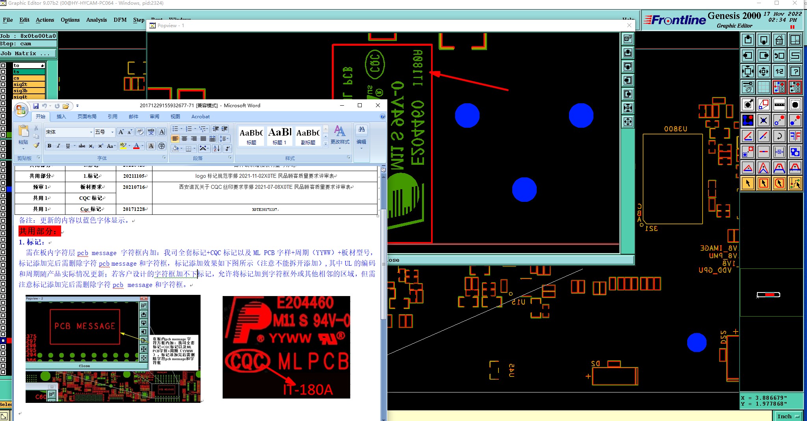Select the arrow-in-rectangle area select tool

tap(763, 183)
